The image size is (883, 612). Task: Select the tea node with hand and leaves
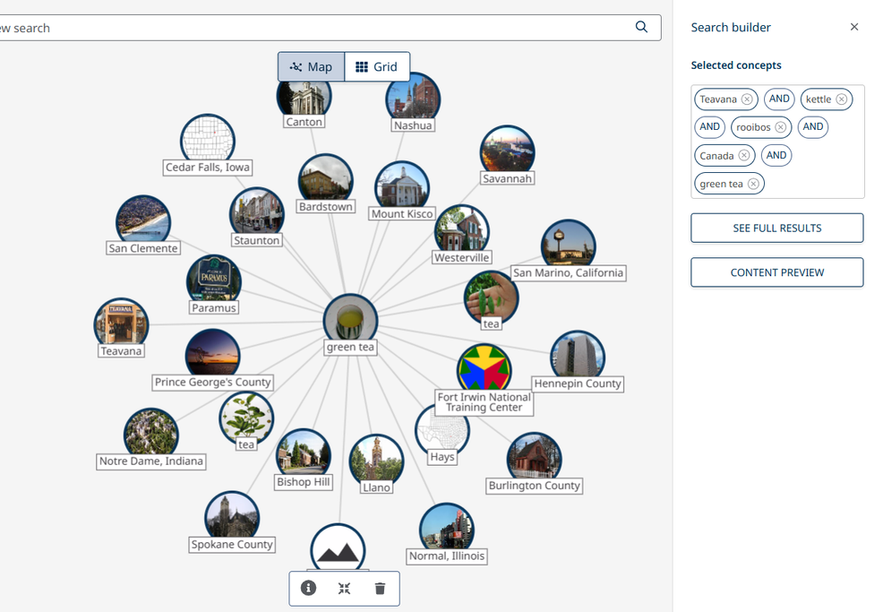click(x=491, y=298)
